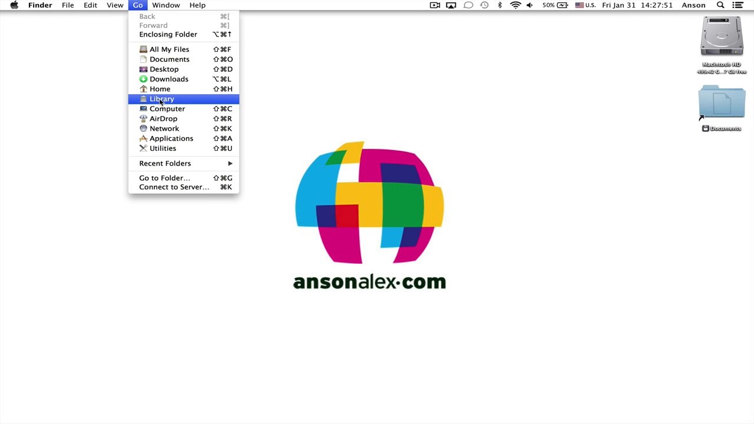
Task: Click the Documents icon in Go menu
Action: 143,59
